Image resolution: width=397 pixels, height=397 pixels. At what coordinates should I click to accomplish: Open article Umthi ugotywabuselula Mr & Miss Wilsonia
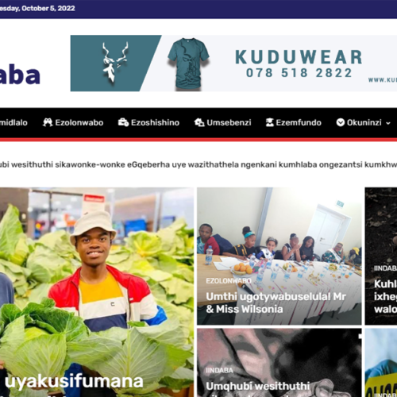[x=276, y=303]
